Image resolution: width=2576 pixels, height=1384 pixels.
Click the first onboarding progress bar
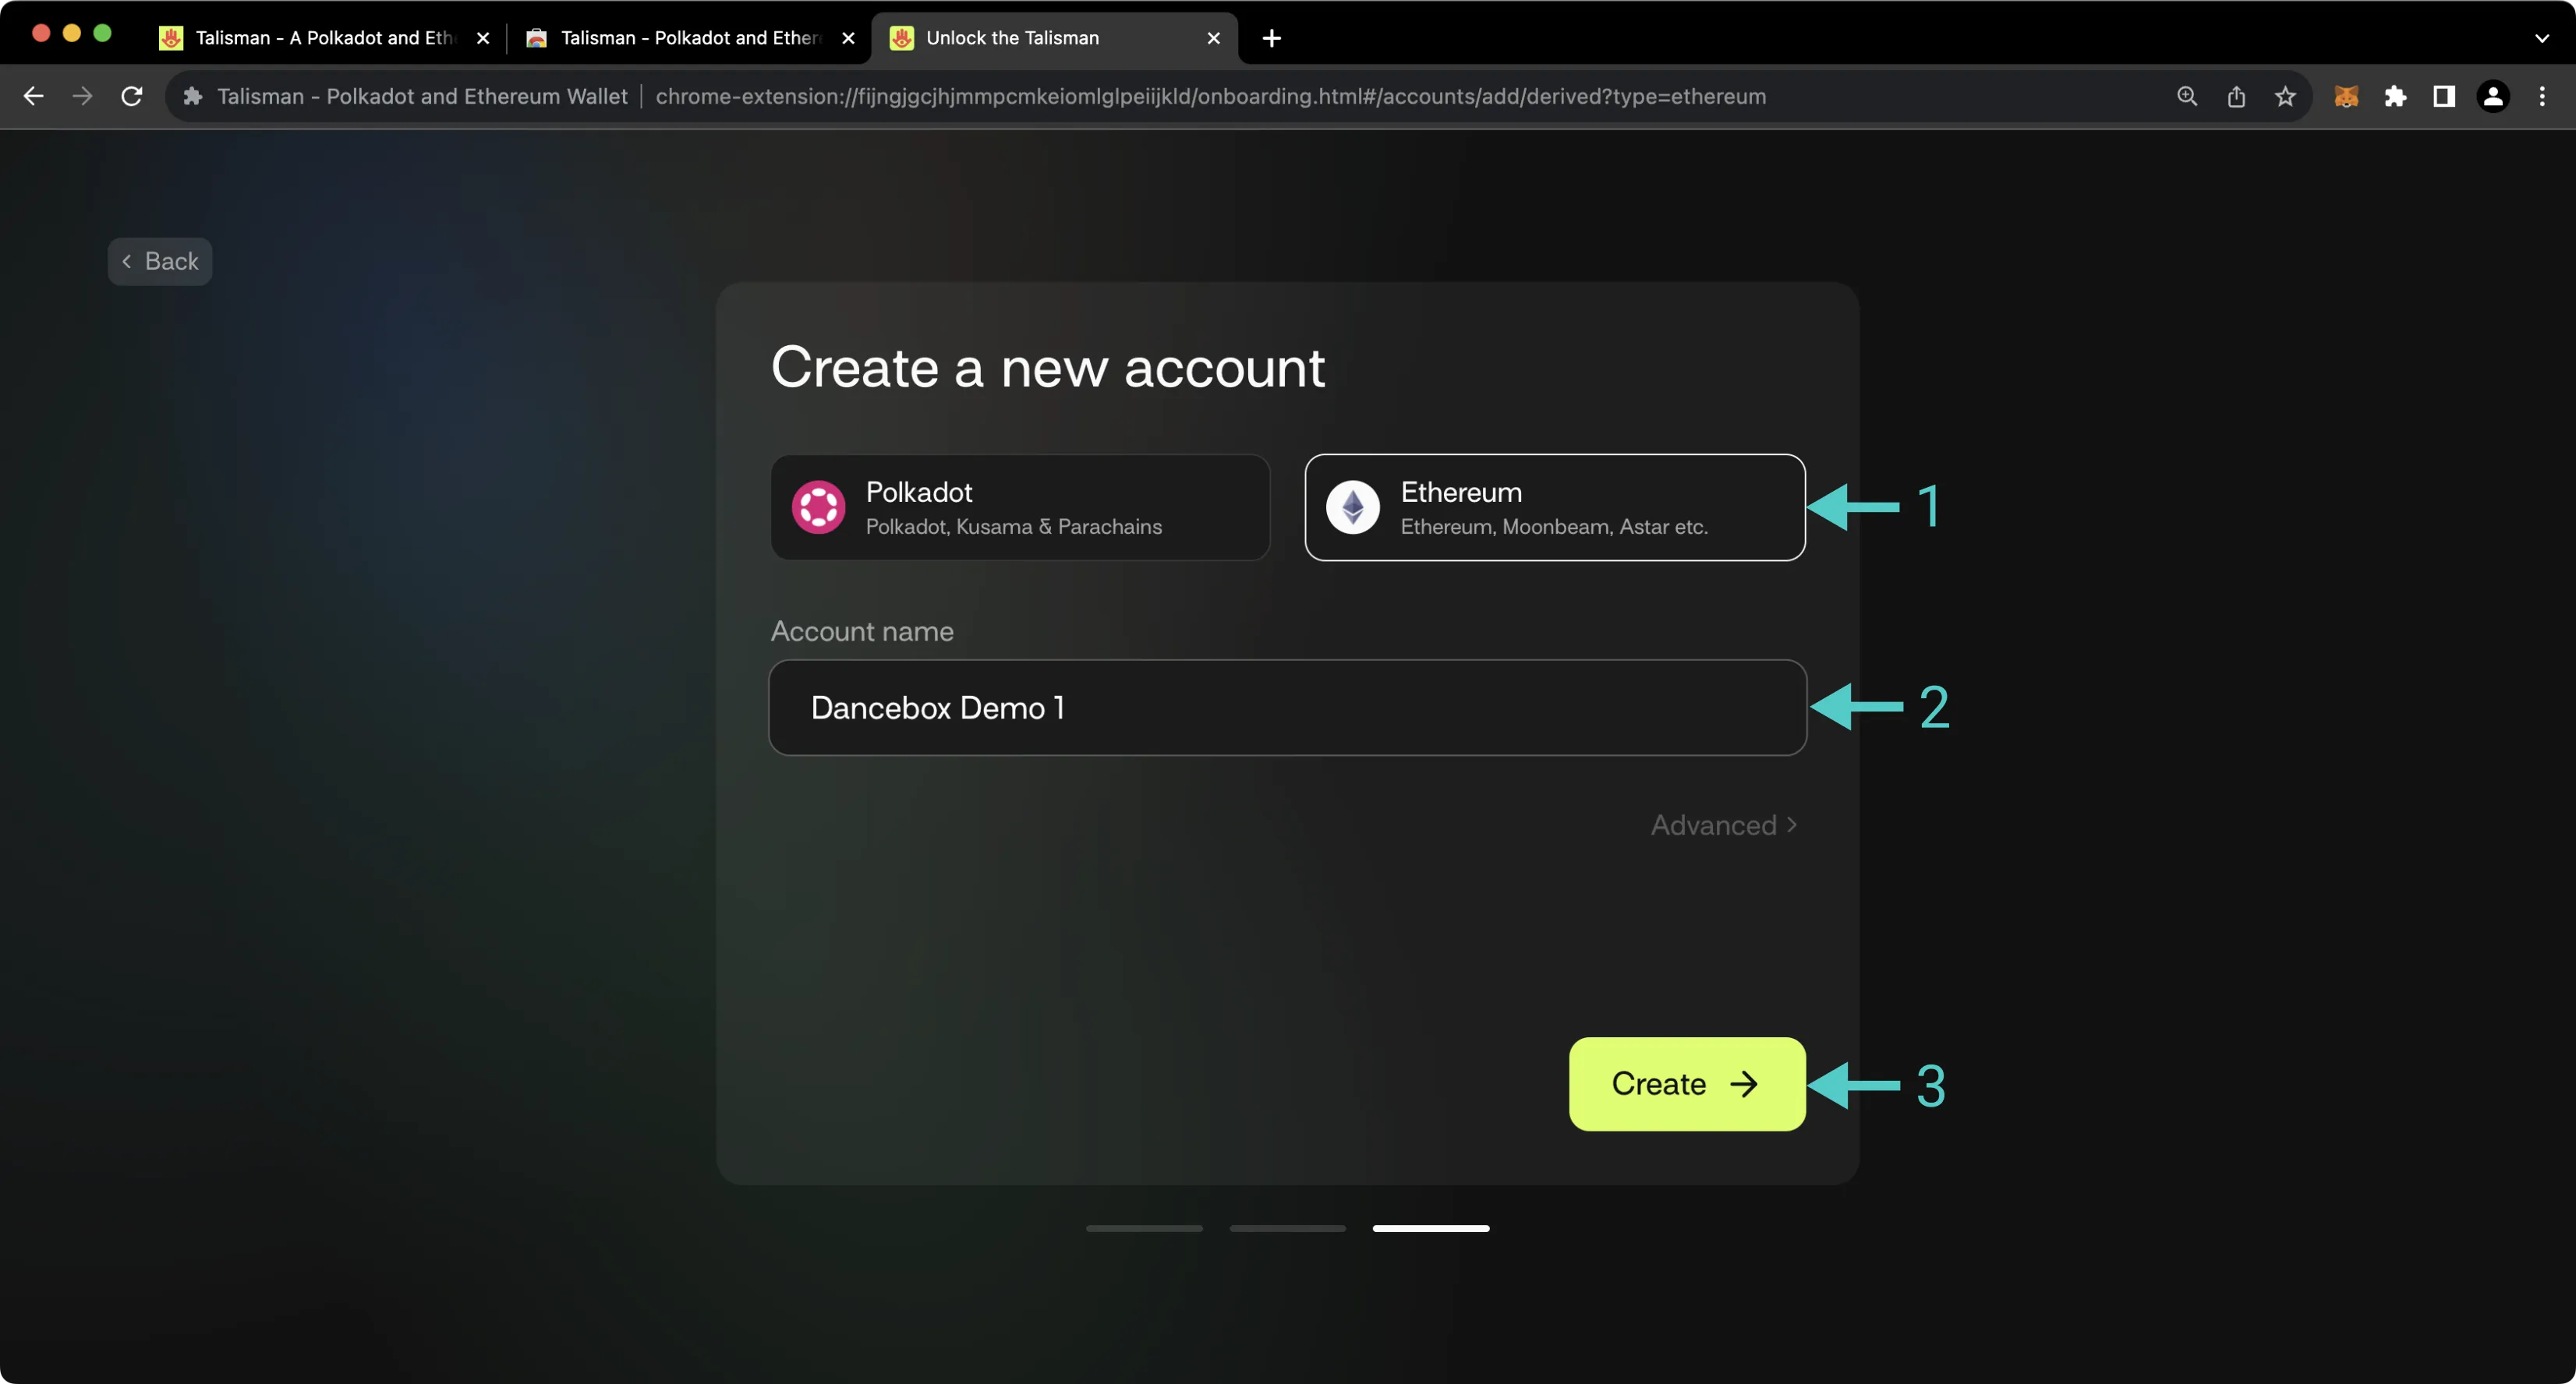click(x=1144, y=1228)
